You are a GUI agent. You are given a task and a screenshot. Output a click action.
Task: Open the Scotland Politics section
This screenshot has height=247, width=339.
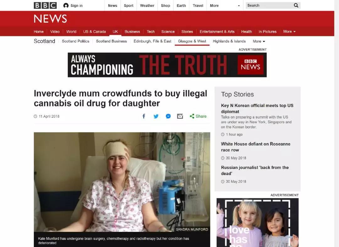[x=75, y=41]
